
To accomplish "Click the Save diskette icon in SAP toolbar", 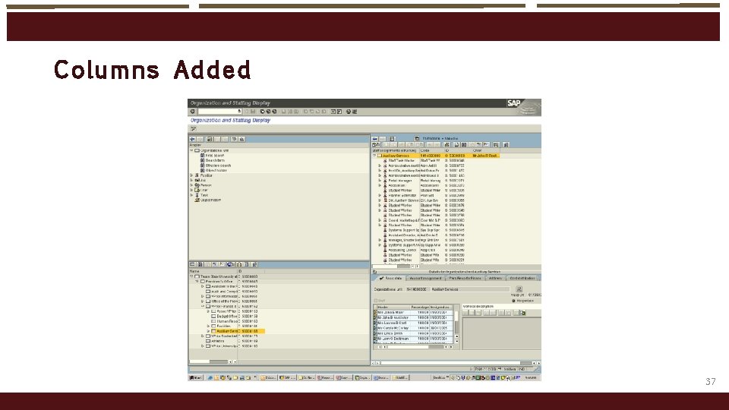I will [252, 112].
